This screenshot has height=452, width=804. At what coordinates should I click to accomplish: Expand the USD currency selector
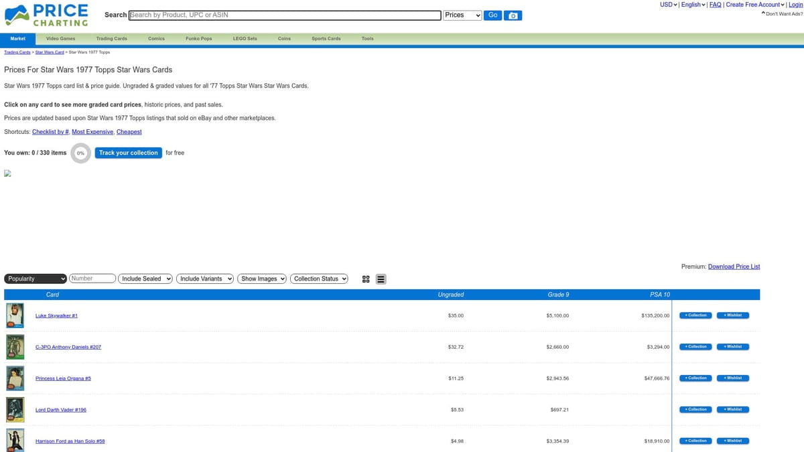click(x=669, y=5)
